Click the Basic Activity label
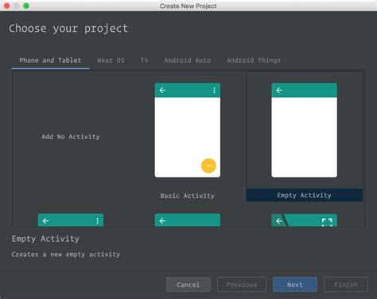Viewport: 377px width, 299px height. click(x=188, y=196)
